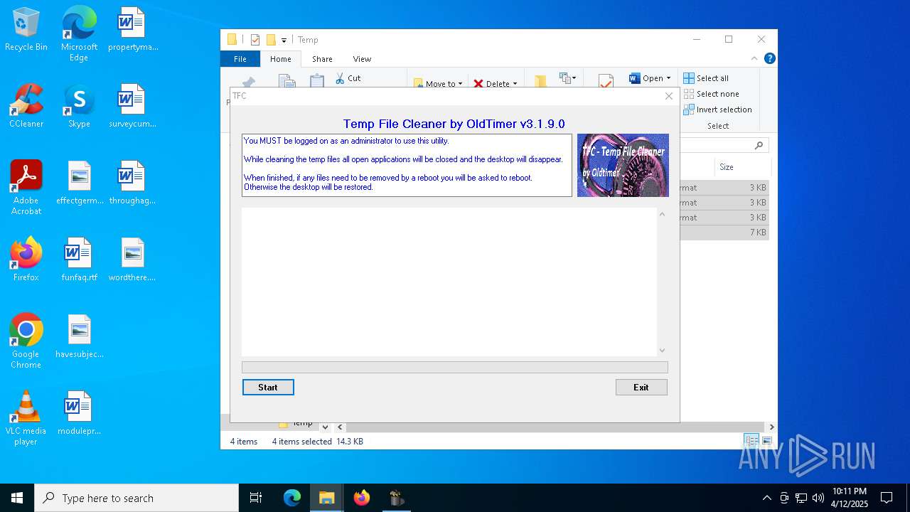The width and height of the screenshot is (910, 512).
Task: Open Task View from the taskbar
Action: 256,498
